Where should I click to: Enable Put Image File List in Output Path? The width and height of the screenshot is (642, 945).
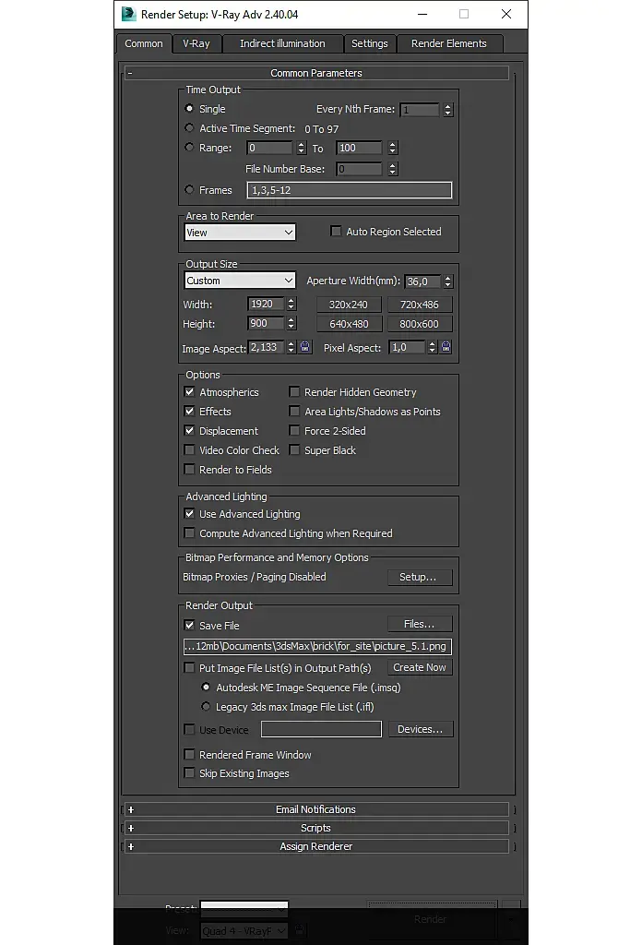[x=190, y=668]
